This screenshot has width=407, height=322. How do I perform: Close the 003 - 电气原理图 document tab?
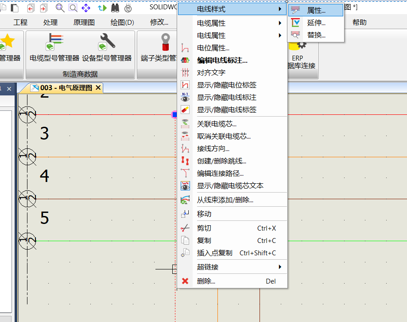98,88
